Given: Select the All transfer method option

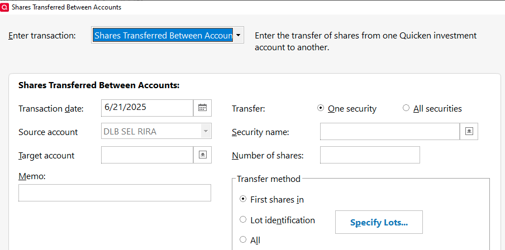Looking at the screenshot, I should 243,240.
